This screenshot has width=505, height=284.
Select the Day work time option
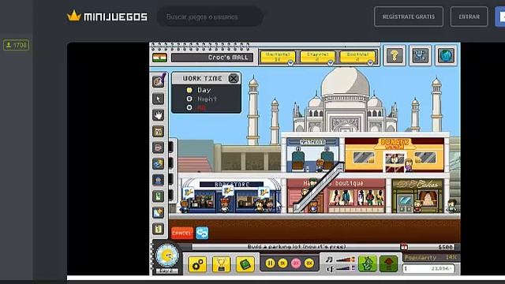[189, 90]
